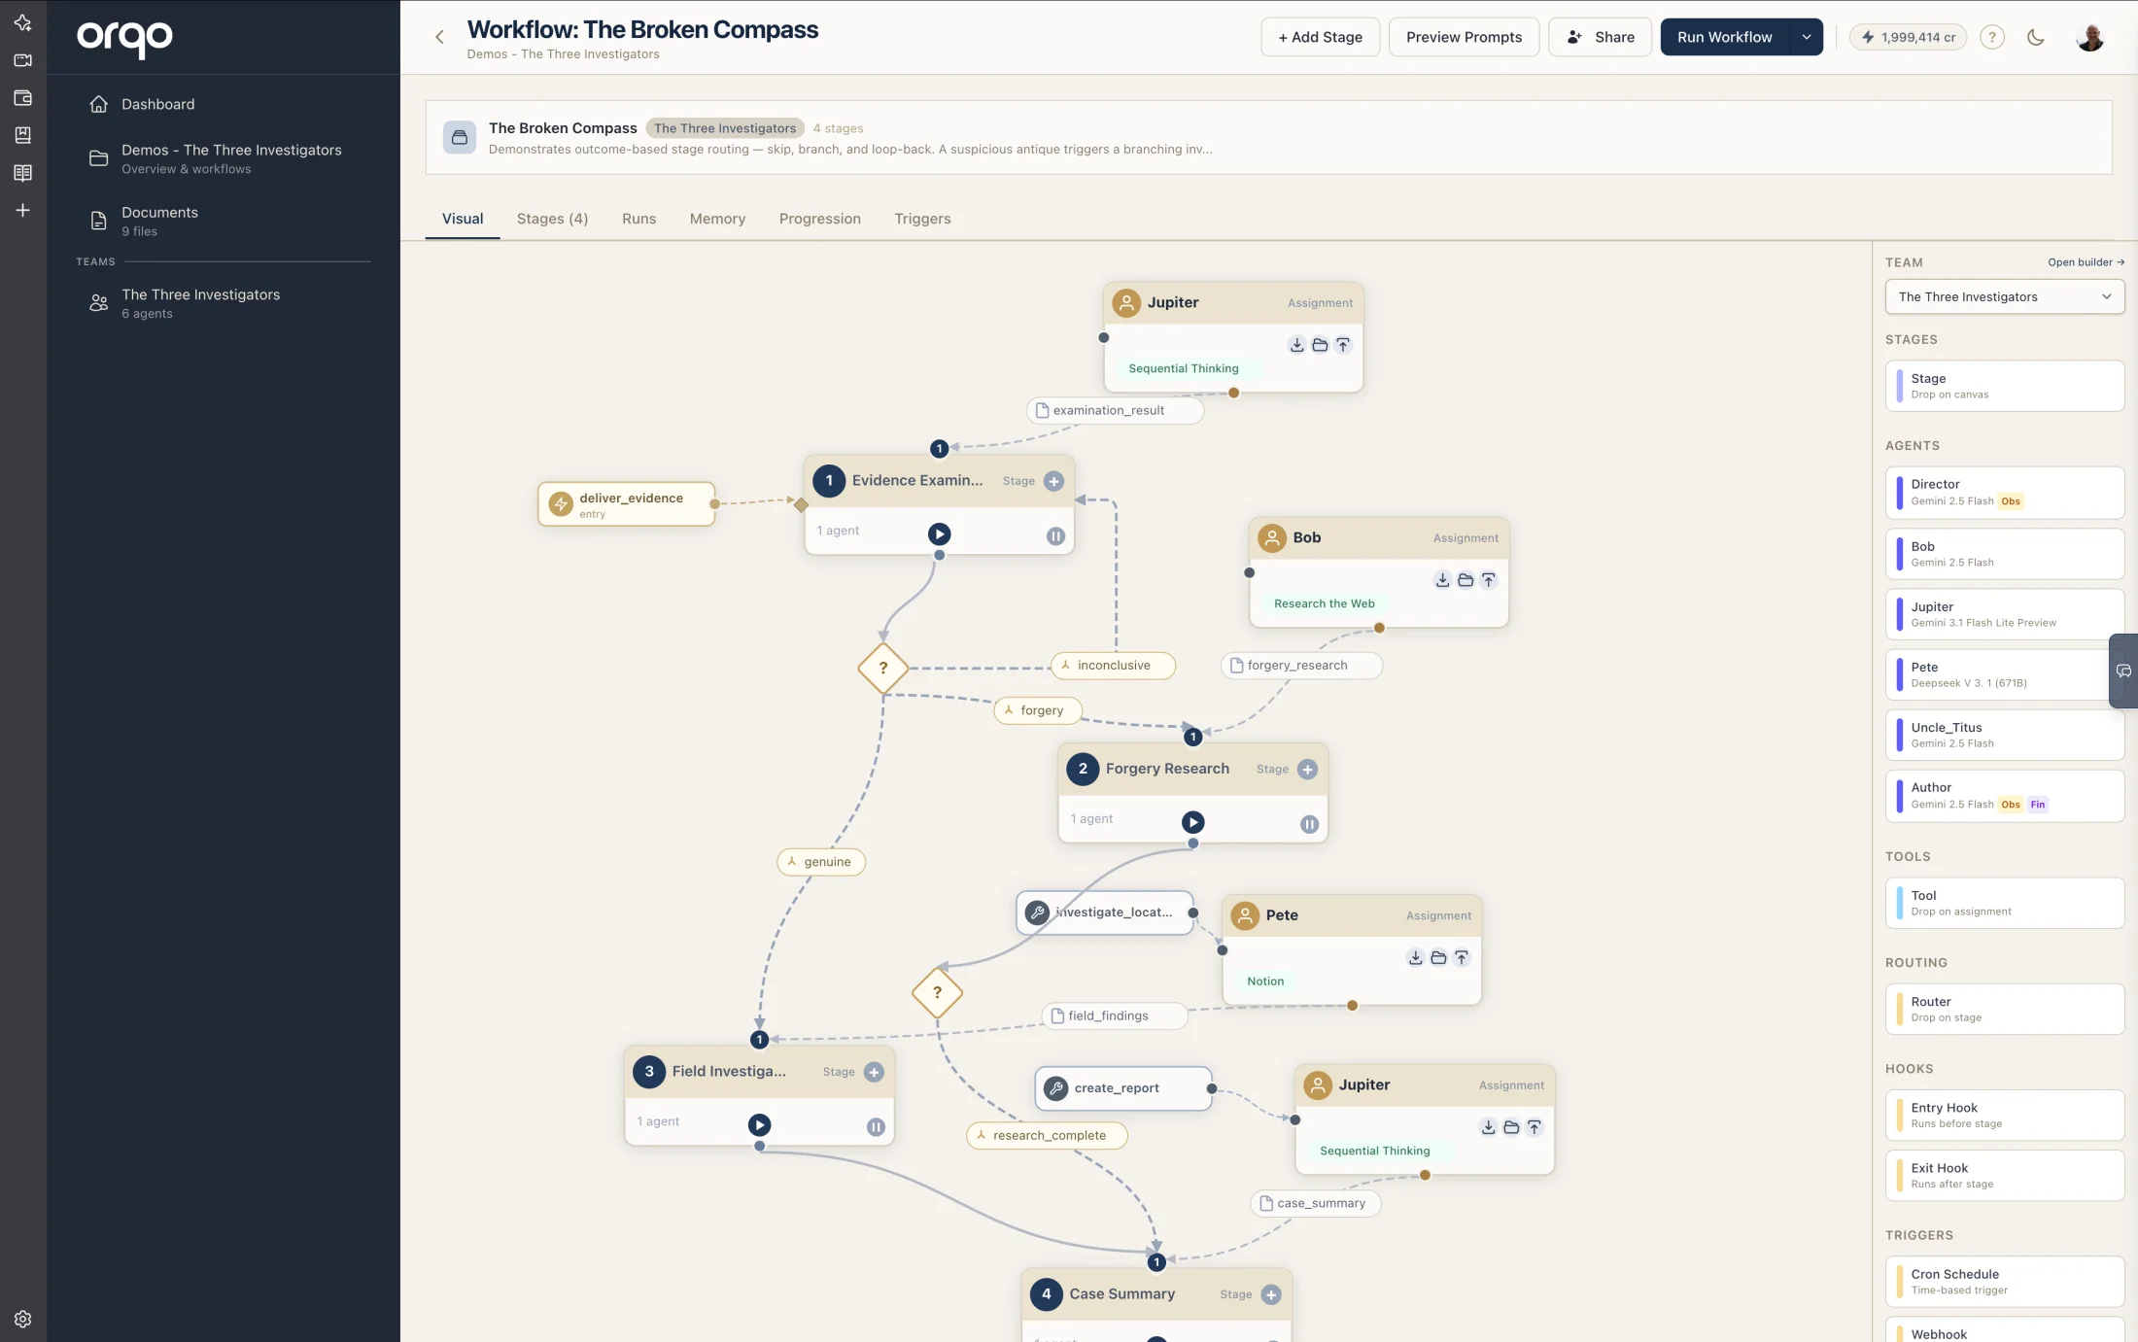Click lower Jupiter assignment folder icon

tap(1511, 1127)
